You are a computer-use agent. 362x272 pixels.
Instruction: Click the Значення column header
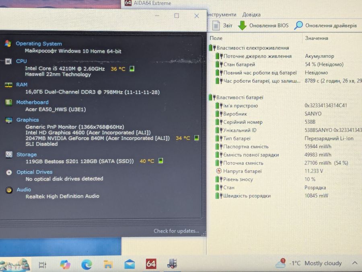coord(317,38)
